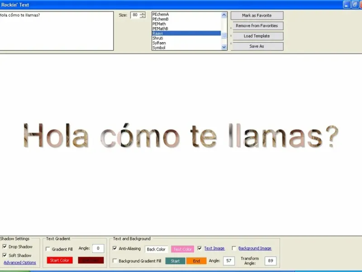Pick the red Start Color swatch
This screenshot has width=362, height=272.
point(60,260)
